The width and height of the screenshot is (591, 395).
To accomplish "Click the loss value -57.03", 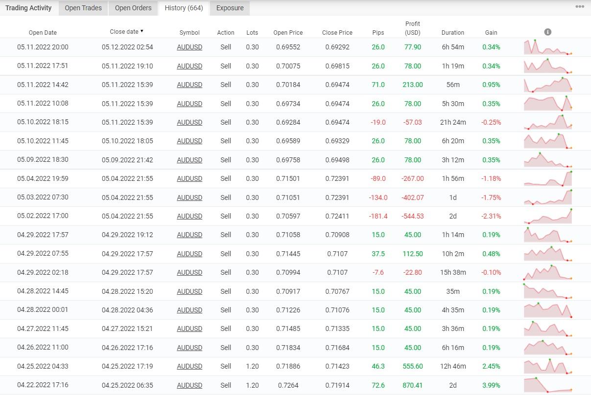I will coord(413,122).
